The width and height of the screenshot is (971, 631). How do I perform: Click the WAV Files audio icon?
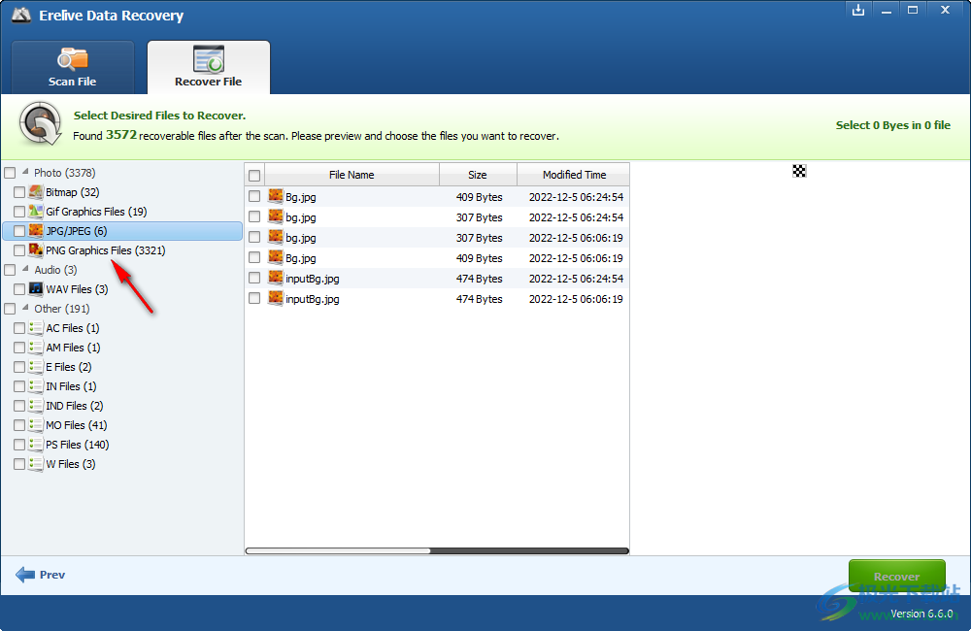(x=36, y=288)
